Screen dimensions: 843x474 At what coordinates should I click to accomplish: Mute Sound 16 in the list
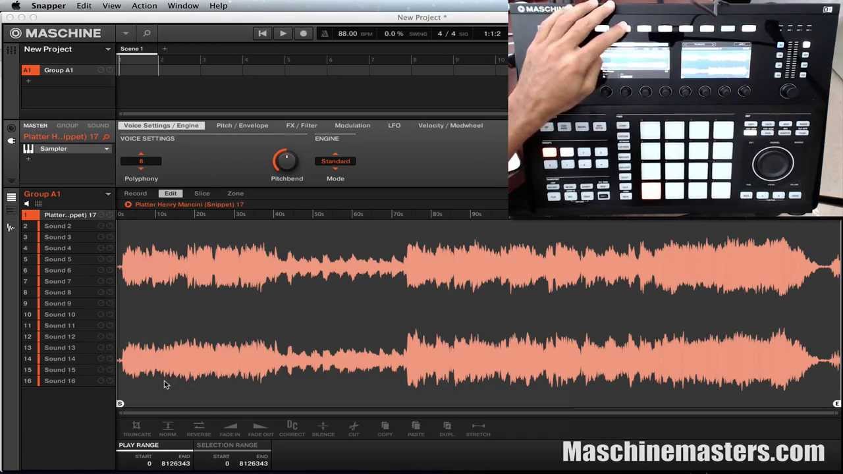[x=101, y=381]
